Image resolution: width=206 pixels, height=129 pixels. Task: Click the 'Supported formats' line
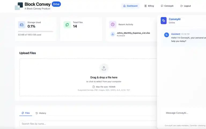pyautogui.click(x=104, y=90)
